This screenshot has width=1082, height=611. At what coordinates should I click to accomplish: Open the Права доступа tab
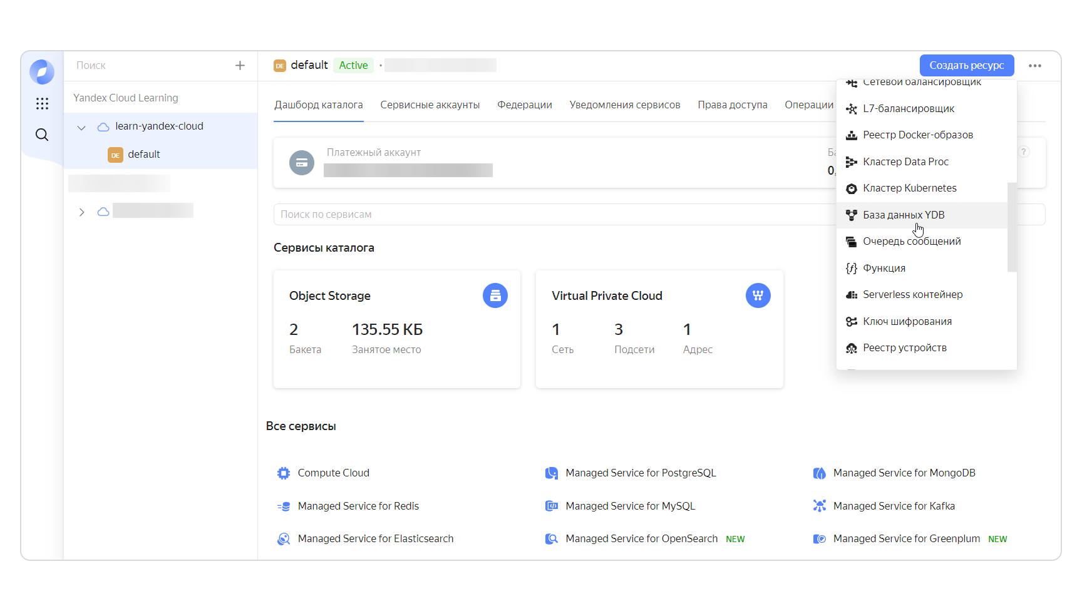click(x=733, y=105)
